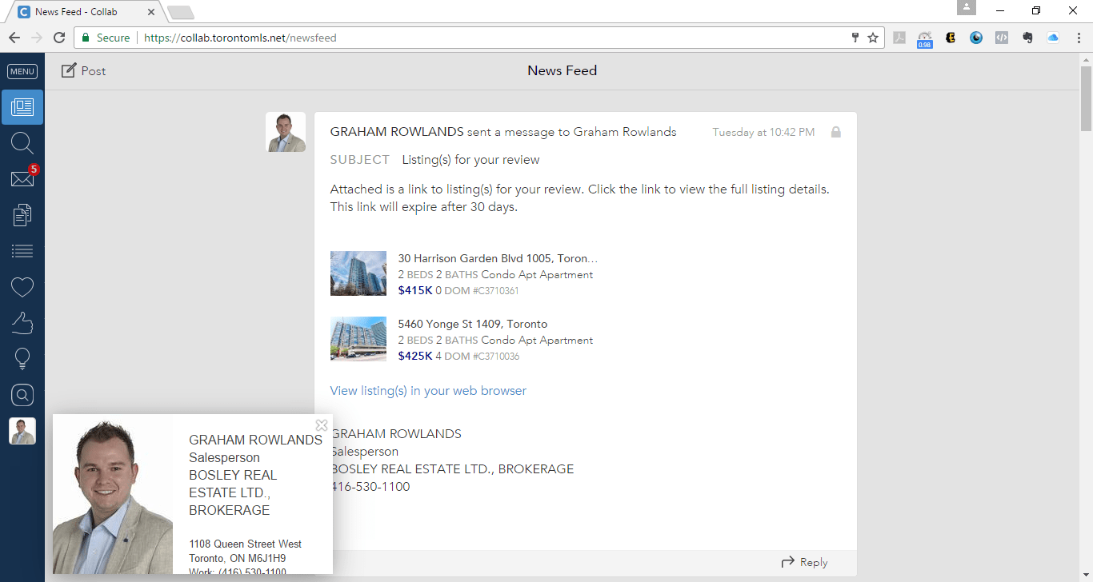This screenshot has height=582, width=1093.
Task: Open the lightbulb ideas icon
Action: click(22, 359)
